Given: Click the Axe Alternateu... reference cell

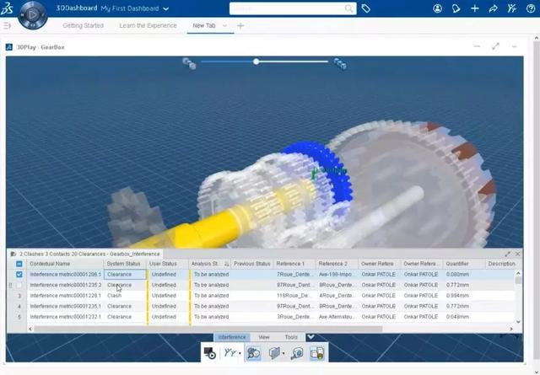Looking at the screenshot, I should click(337, 317).
